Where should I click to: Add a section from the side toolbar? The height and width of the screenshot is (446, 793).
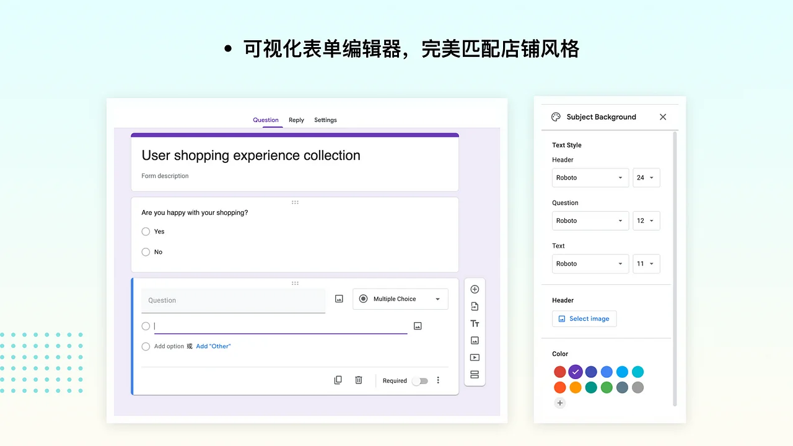(475, 374)
